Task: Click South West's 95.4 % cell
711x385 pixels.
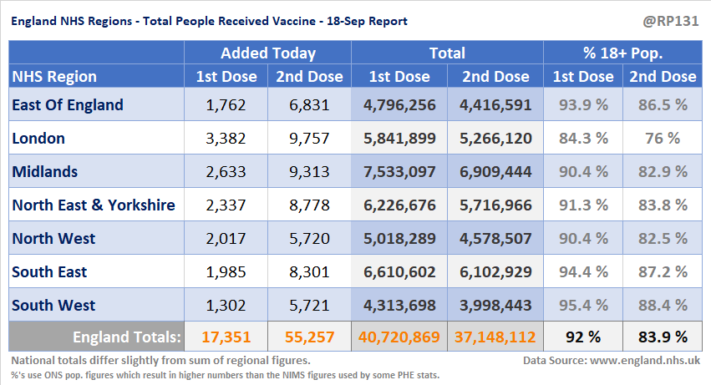Action: click(582, 306)
